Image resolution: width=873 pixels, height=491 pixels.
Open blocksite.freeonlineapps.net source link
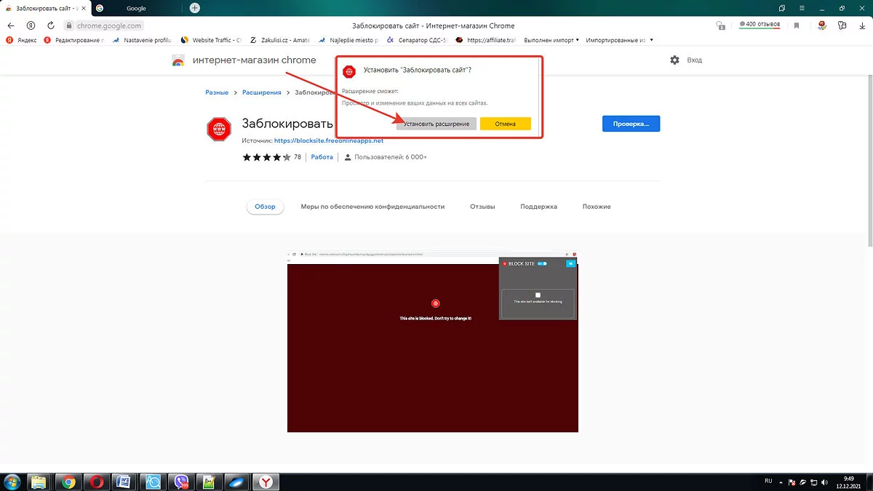(x=329, y=140)
